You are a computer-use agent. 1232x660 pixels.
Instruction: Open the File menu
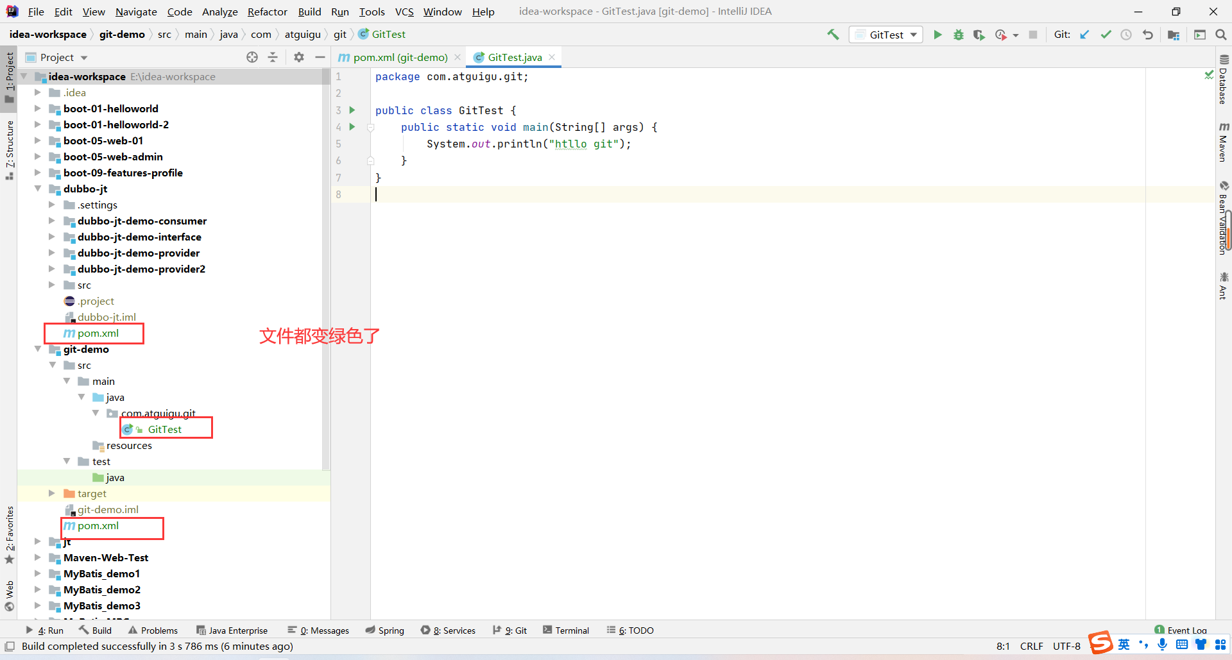click(x=36, y=12)
